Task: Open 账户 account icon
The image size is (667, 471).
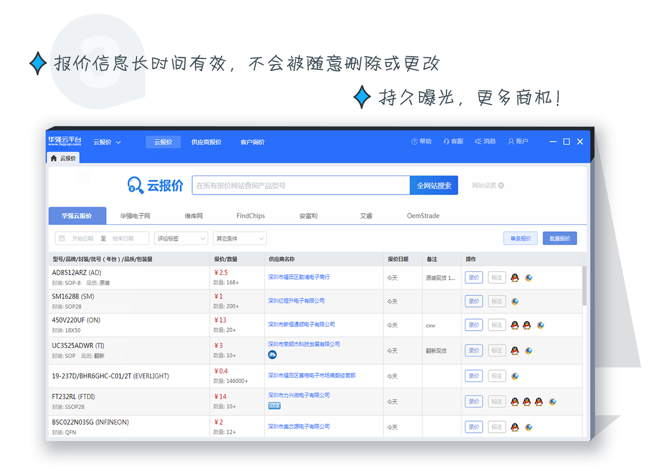Action: (x=511, y=142)
